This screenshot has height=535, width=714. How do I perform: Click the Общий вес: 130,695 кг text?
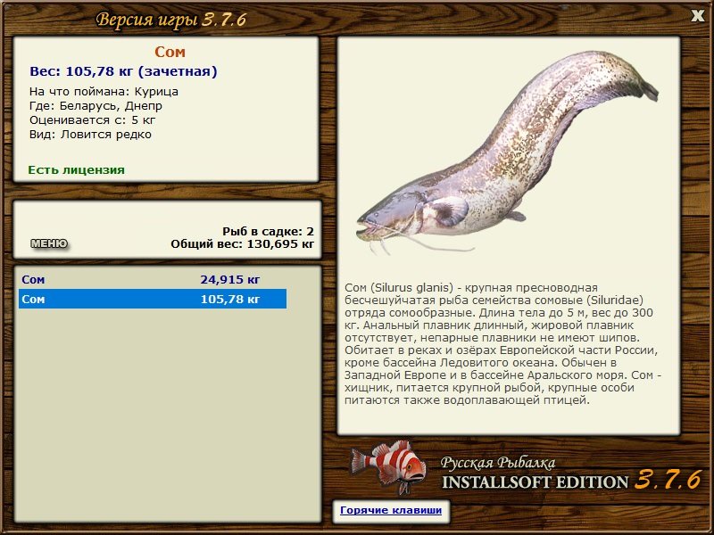click(242, 244)
